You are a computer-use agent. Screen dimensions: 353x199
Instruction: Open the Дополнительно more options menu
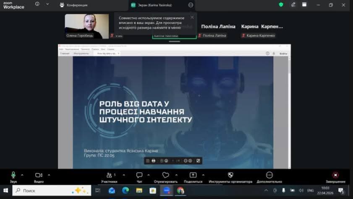tap(269, 176)
